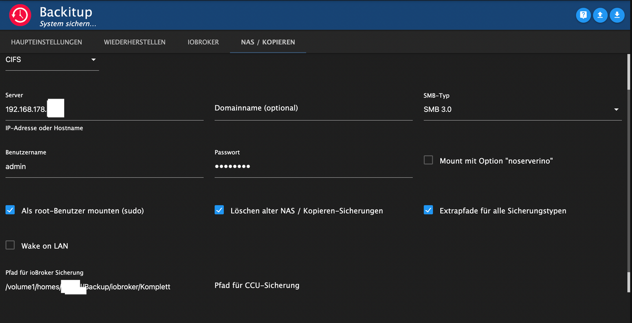Click the Server IP address field
Screen dimensions: 632x323
point(104,110)
